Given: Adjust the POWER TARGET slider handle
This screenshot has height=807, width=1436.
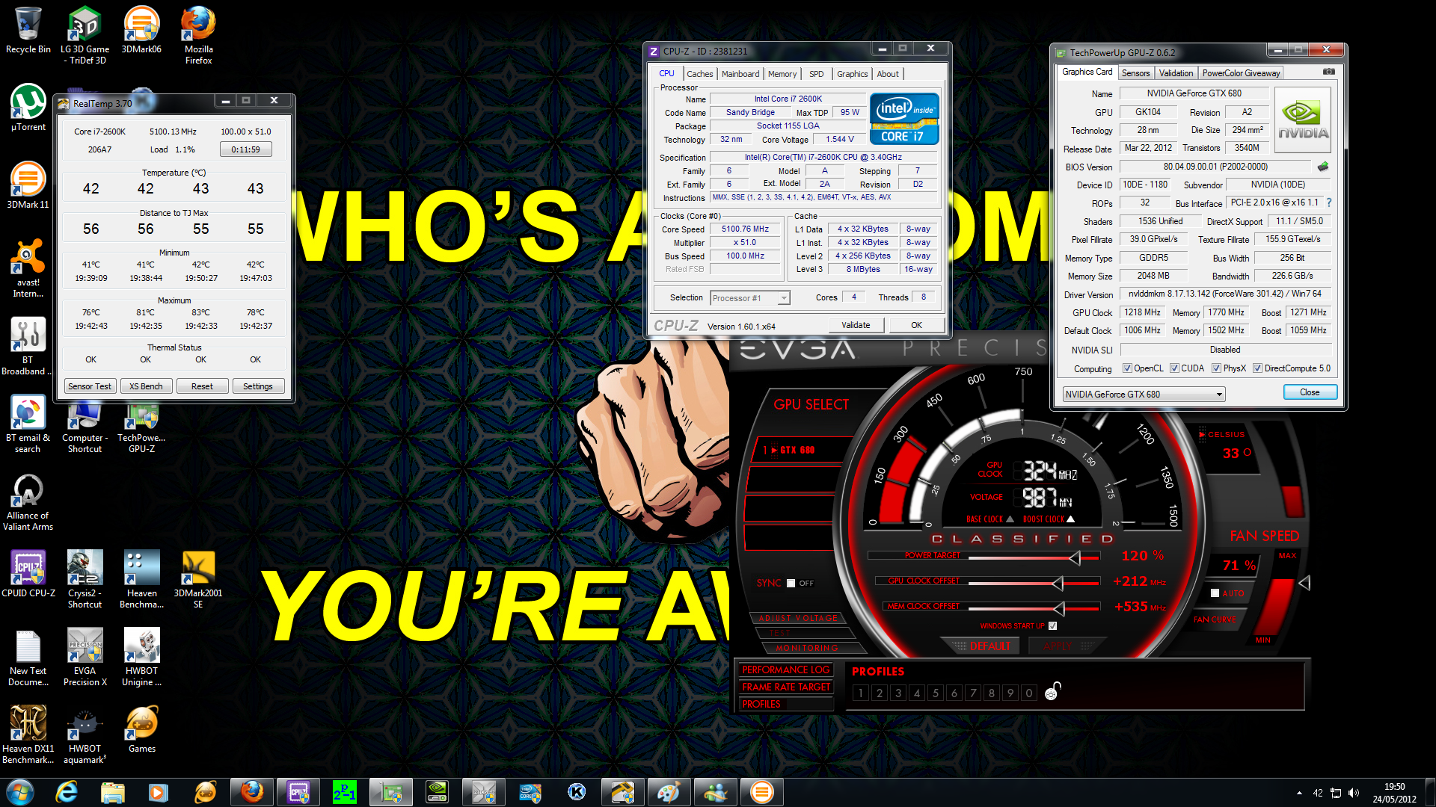Looking at the screenshot, I should (x=1074, y=557).
